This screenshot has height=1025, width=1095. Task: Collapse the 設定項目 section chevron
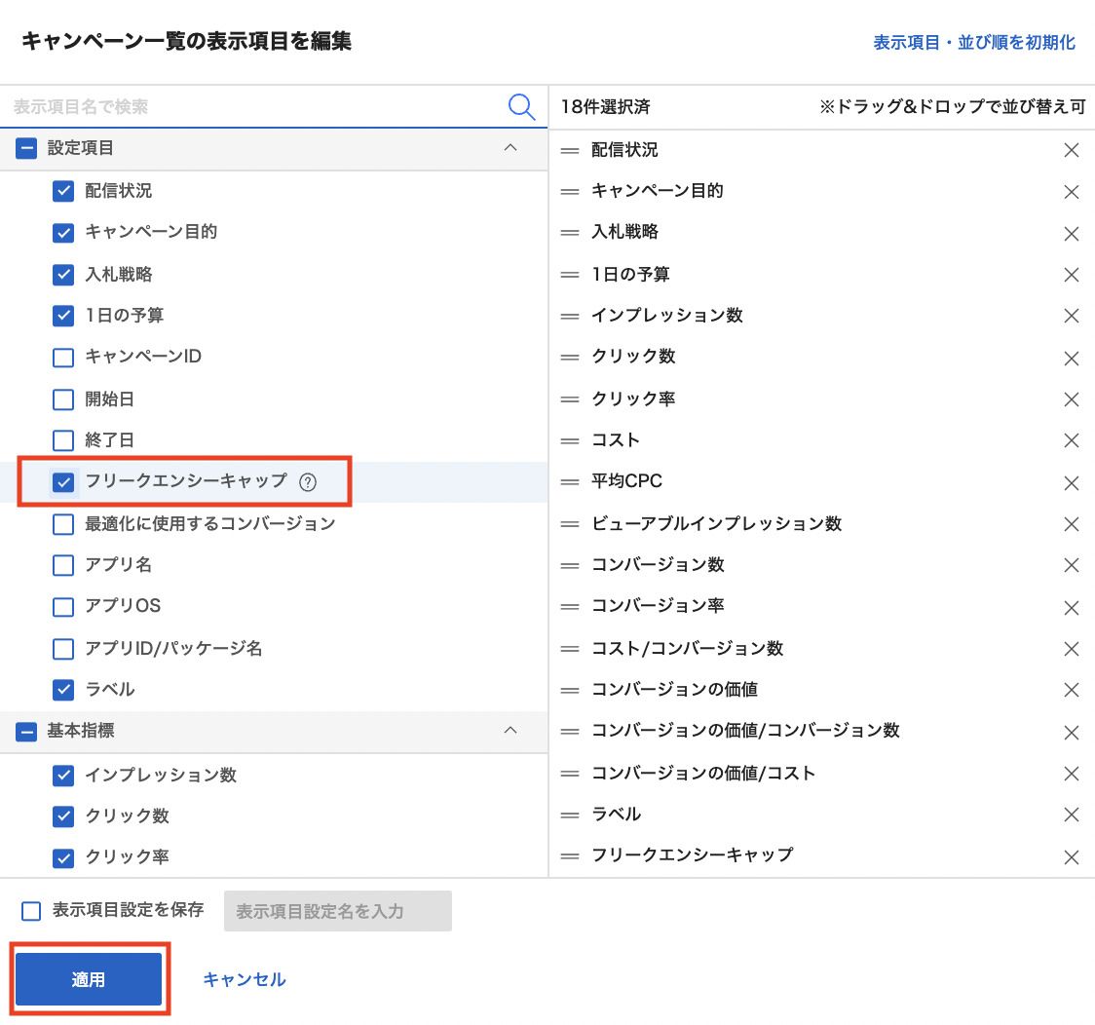tap(510, 148)
